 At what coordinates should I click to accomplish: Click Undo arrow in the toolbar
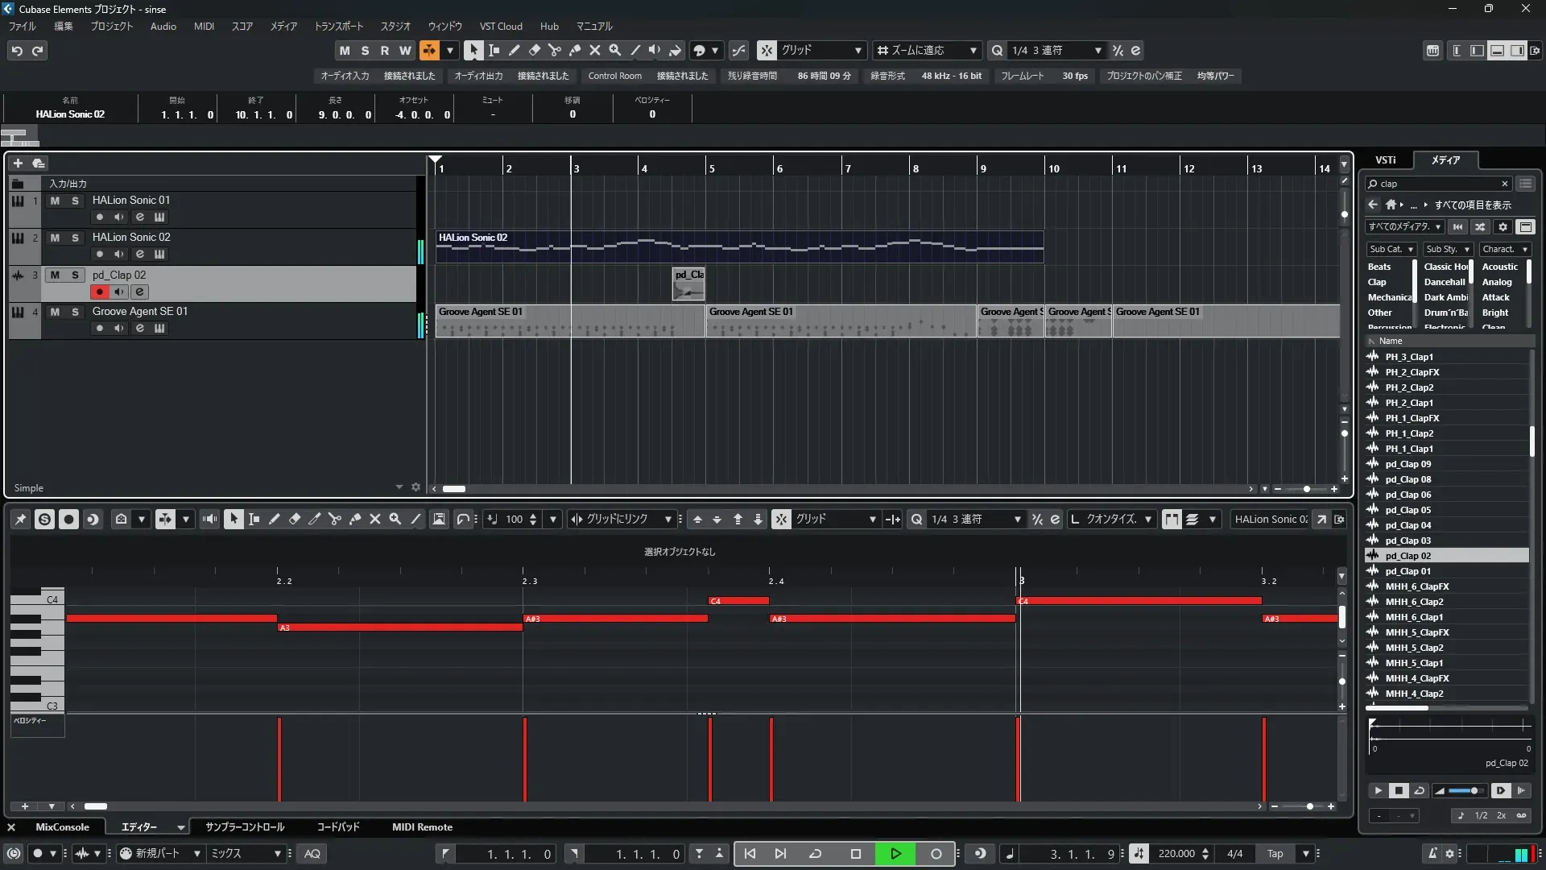[x=17, y=51]
